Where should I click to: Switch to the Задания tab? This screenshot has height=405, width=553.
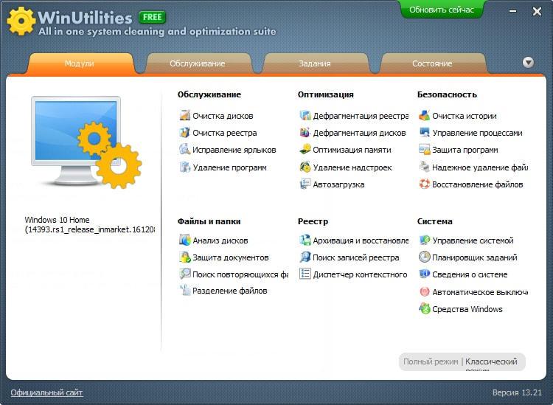[315, 63]
